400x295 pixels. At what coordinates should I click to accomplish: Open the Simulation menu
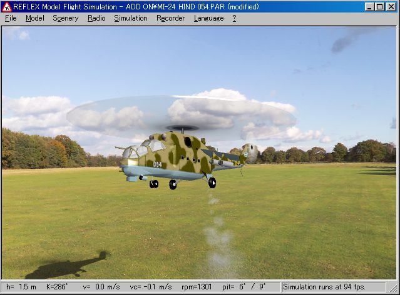[x=131, y=18]
